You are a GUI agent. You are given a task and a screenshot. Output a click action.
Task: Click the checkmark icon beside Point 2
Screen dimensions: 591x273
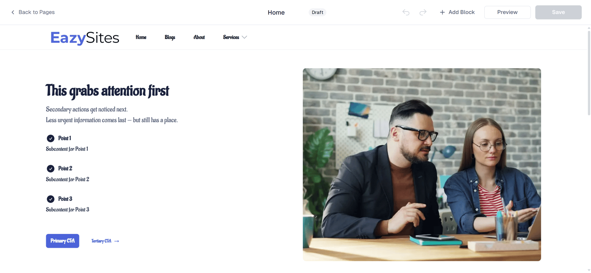pos(51,168)
